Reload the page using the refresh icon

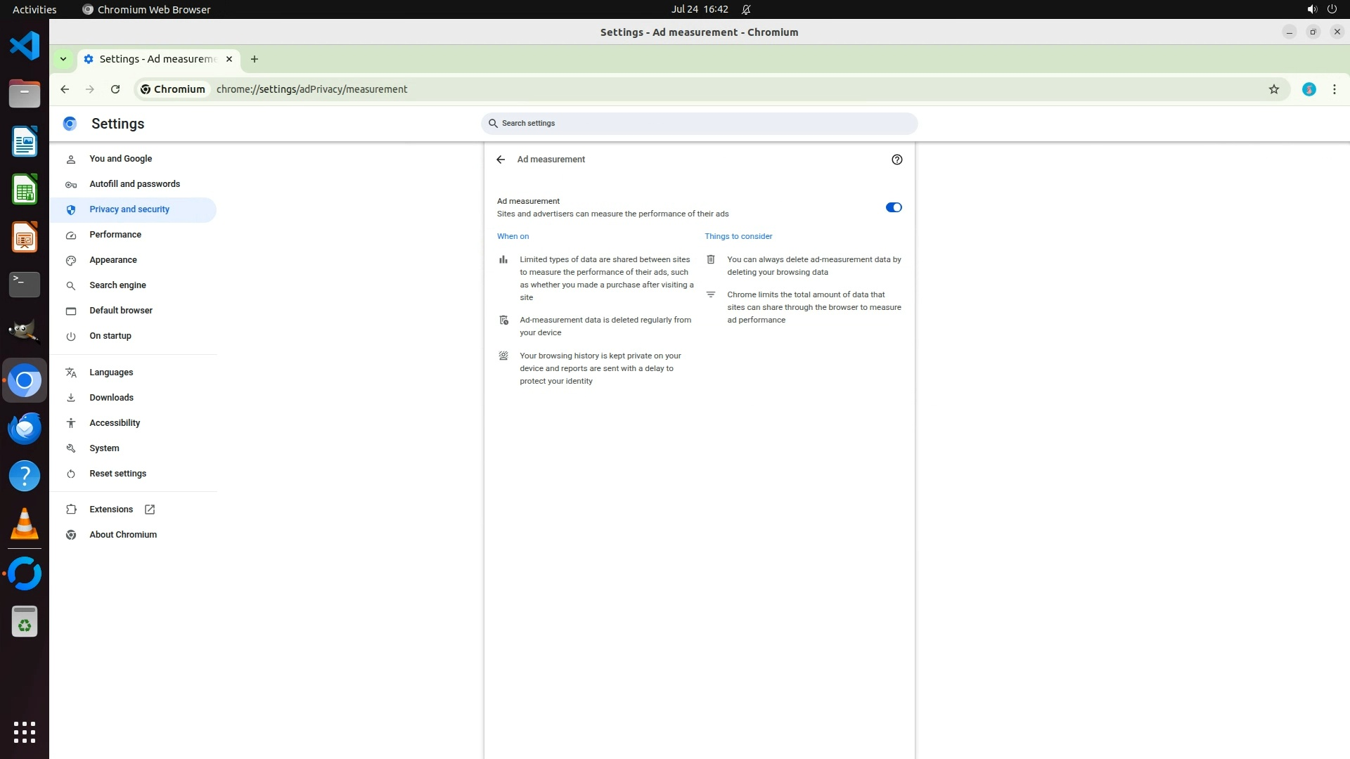(x=115, y=89)
